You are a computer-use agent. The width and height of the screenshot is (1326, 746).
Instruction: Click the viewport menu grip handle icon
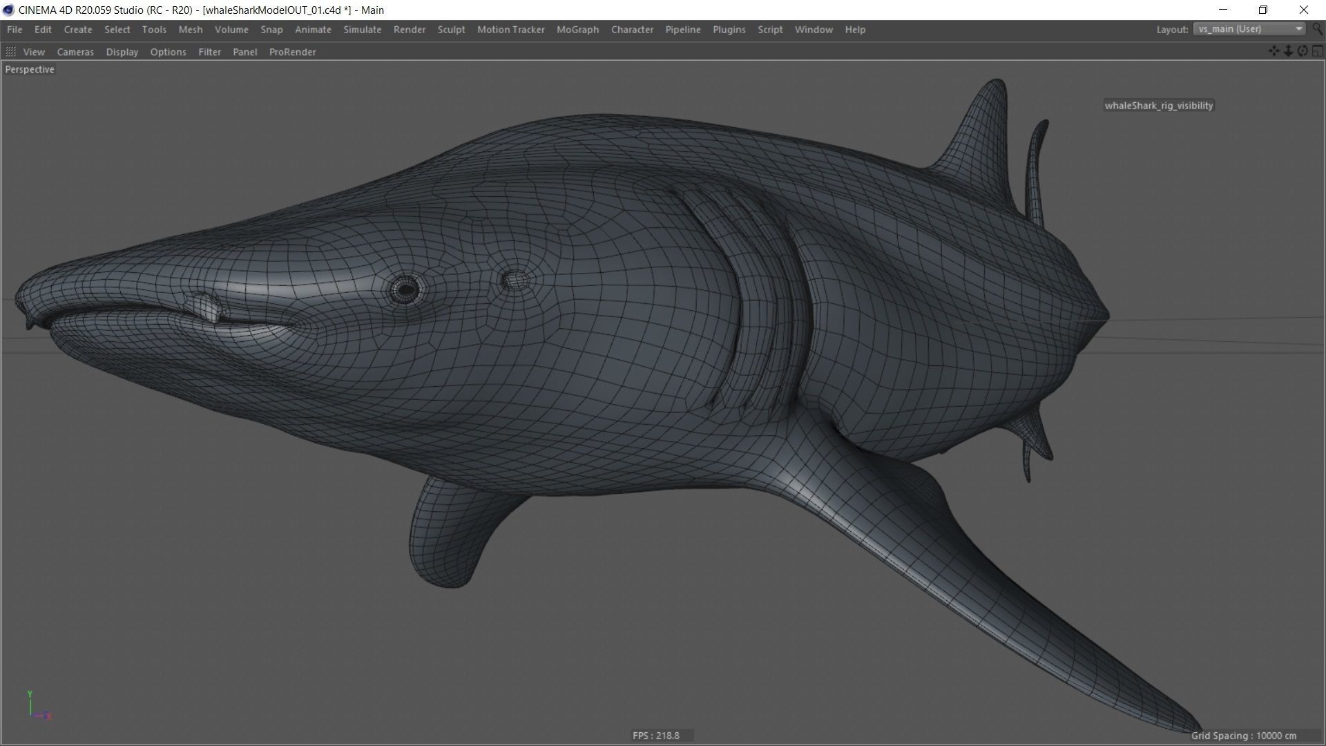click(x=10, y=52)
